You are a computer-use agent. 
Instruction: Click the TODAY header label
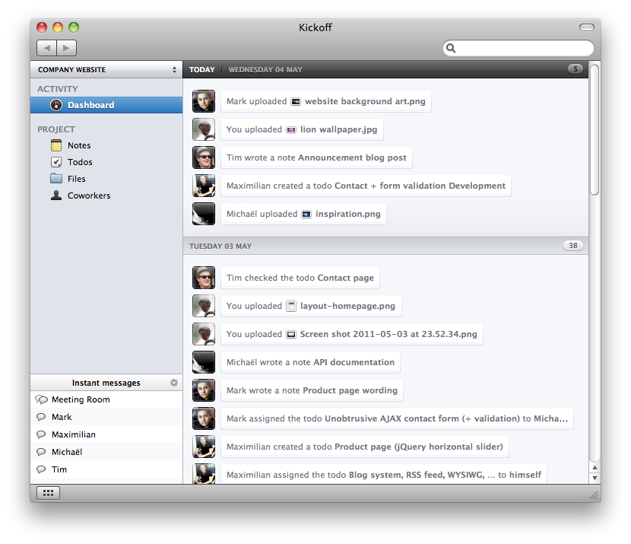tap(202, 70)
